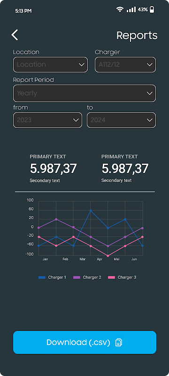Expand the Report Period Yearly dropdown

[84, 93]
